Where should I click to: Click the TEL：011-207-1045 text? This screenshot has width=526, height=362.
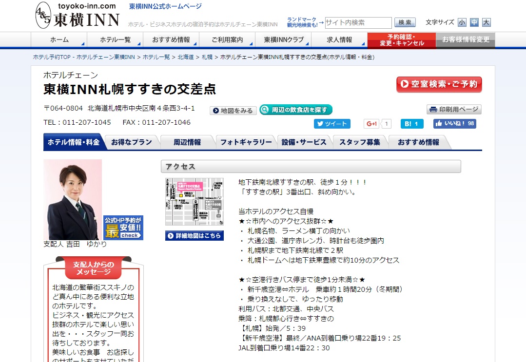coord(77,122)
